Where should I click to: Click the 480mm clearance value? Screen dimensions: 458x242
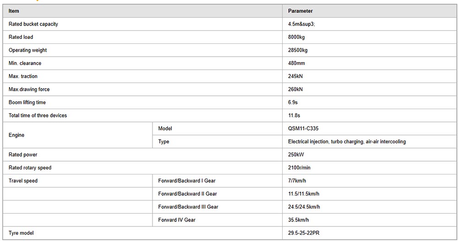[296, 63]
